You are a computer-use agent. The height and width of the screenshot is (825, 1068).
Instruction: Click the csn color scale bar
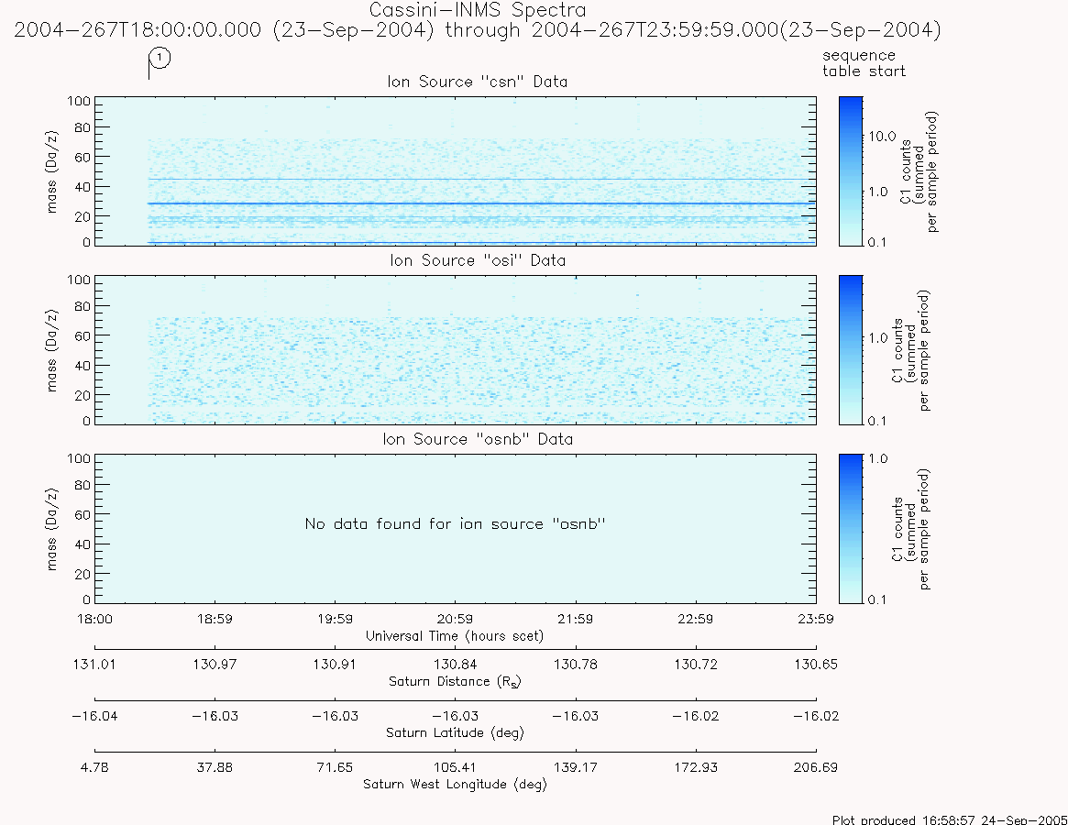pyautogui.click(x=851, y=171)
